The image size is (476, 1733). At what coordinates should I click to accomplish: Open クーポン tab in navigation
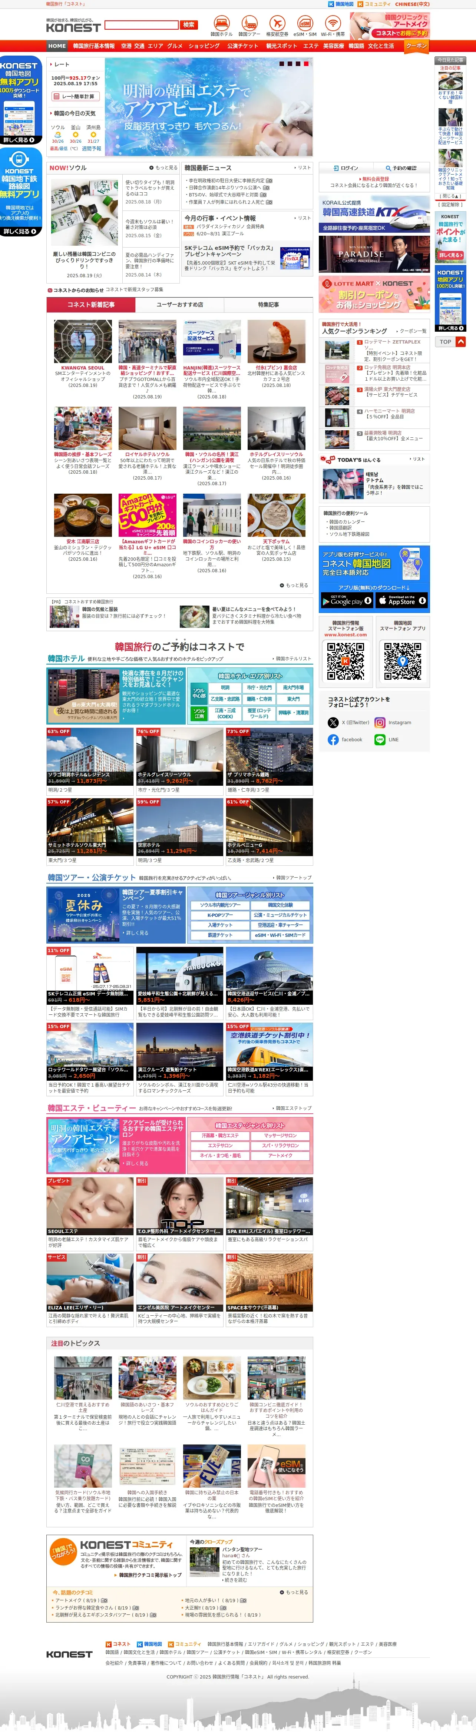(x=416, y=46)
